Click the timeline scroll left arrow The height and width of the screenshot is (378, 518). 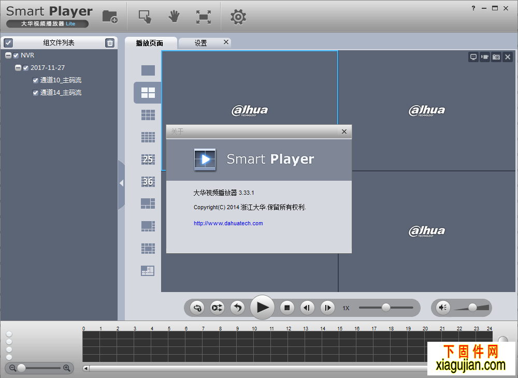pyautogui.click(x=86, y=368)
